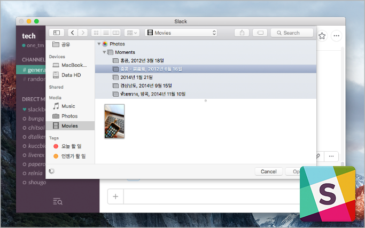
Task: Star the channel in Slack
Action: point(322,36)
